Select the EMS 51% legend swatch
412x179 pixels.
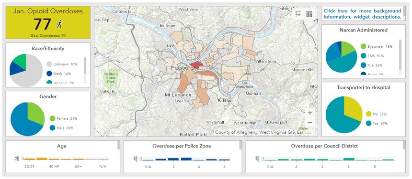364,56
